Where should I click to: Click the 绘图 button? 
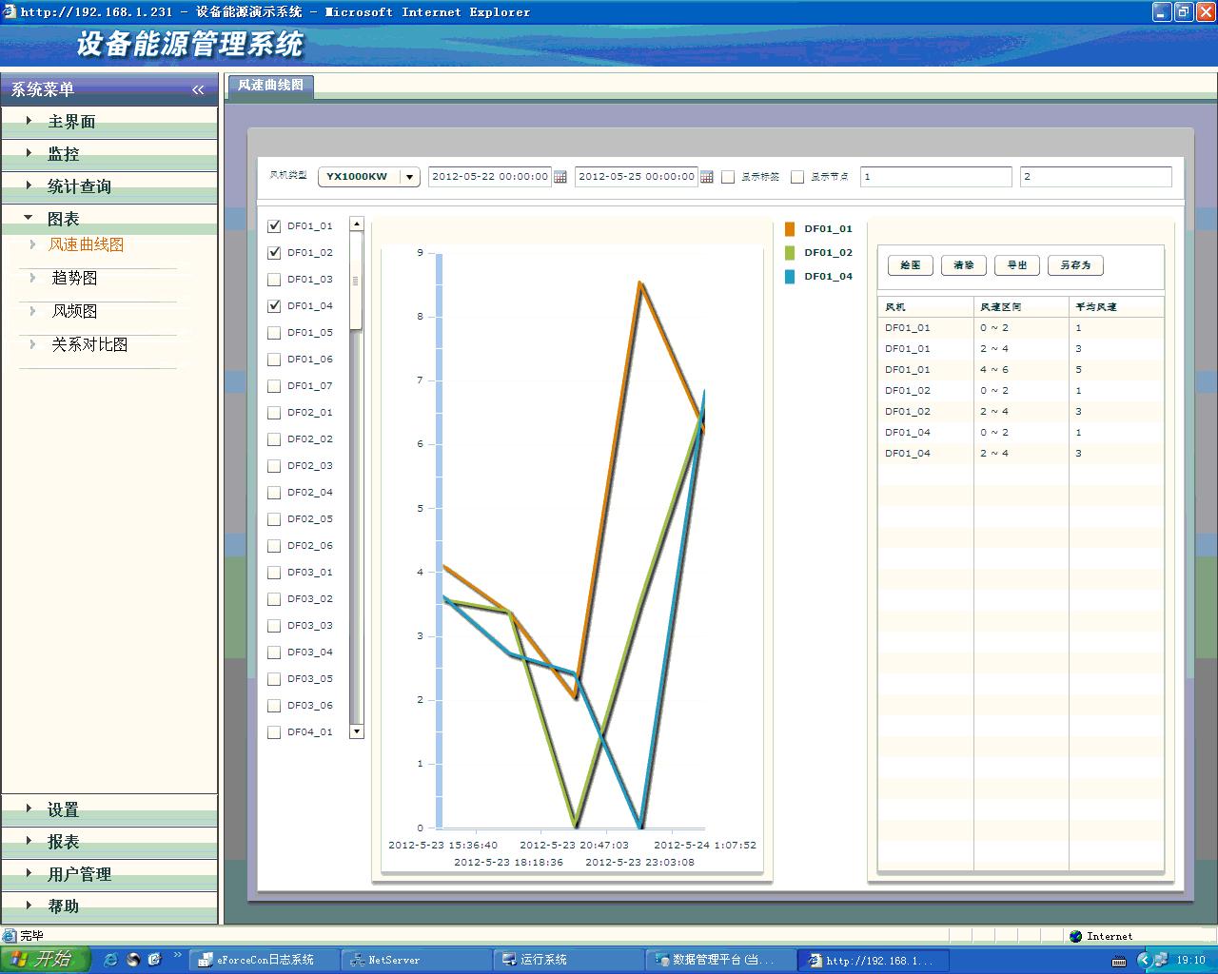point(910,265)
